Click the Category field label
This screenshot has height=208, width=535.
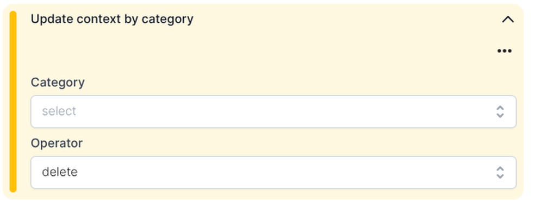(58, 83)
